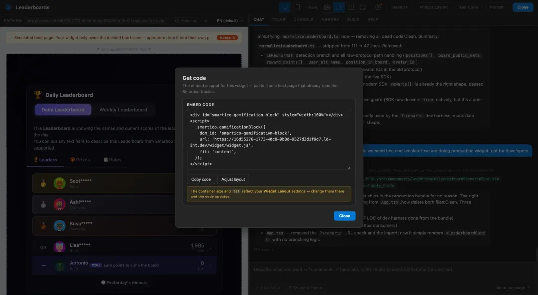Grab the embed code box resize handle
This screenshot has width=538, height=295.
349,168
